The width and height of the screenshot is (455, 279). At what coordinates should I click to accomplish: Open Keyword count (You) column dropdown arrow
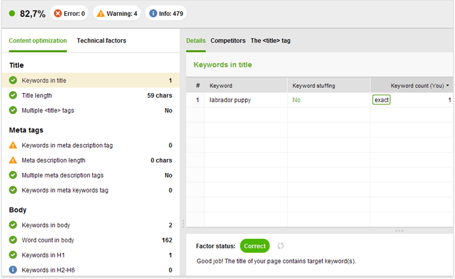click(448, 86)
